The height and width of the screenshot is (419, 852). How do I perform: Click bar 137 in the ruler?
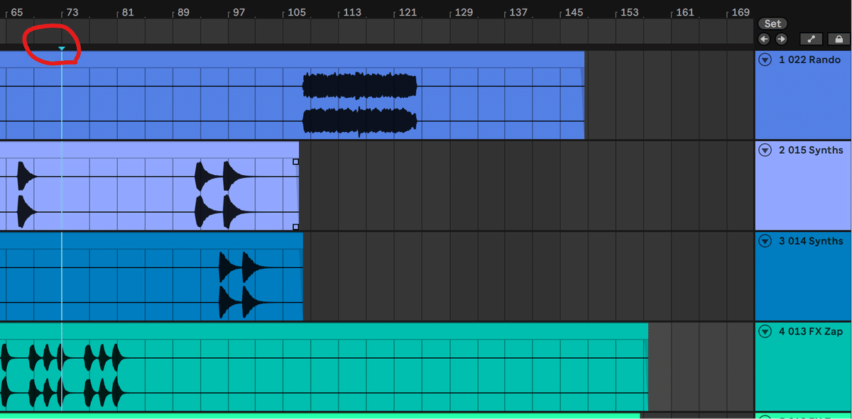[x=518, y=12]
